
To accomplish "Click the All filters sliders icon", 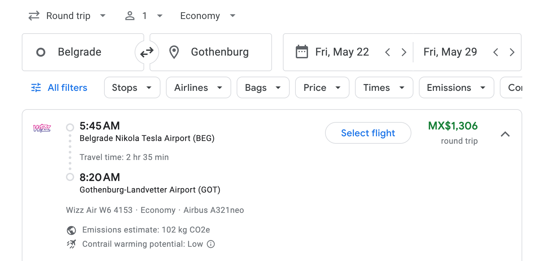I will (x=35, y=87).
